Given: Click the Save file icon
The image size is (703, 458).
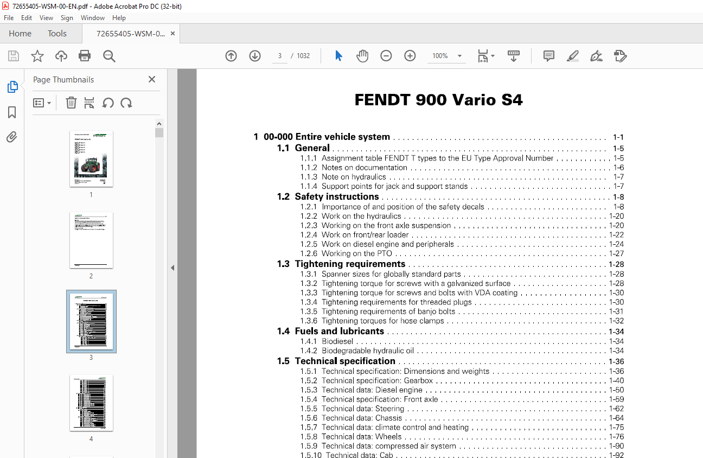Looking at the screenshot, I should coord(14,56).
